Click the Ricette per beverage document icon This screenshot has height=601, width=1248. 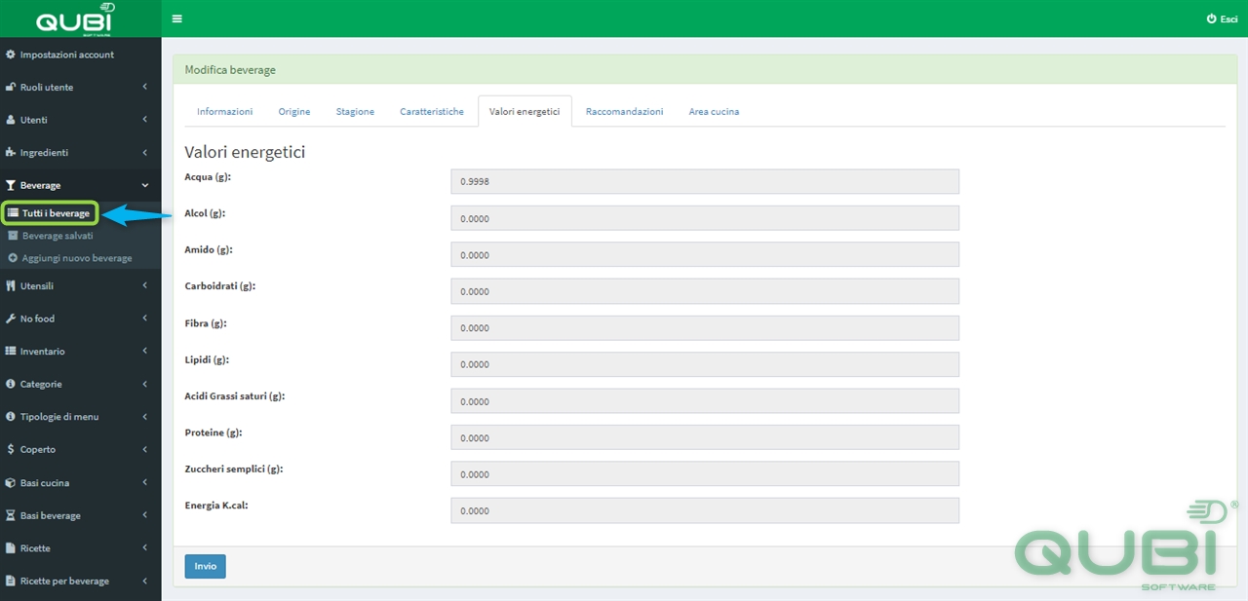(x=11, y=582)
